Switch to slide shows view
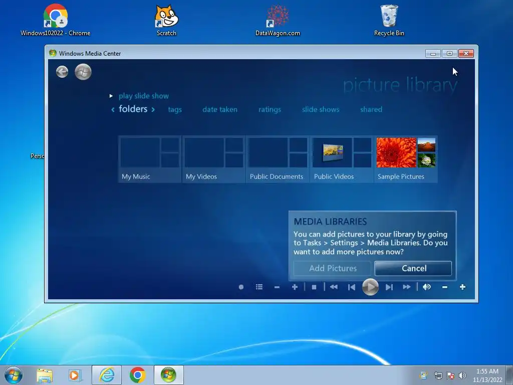513x385 pixels. [x=321, y=109]
